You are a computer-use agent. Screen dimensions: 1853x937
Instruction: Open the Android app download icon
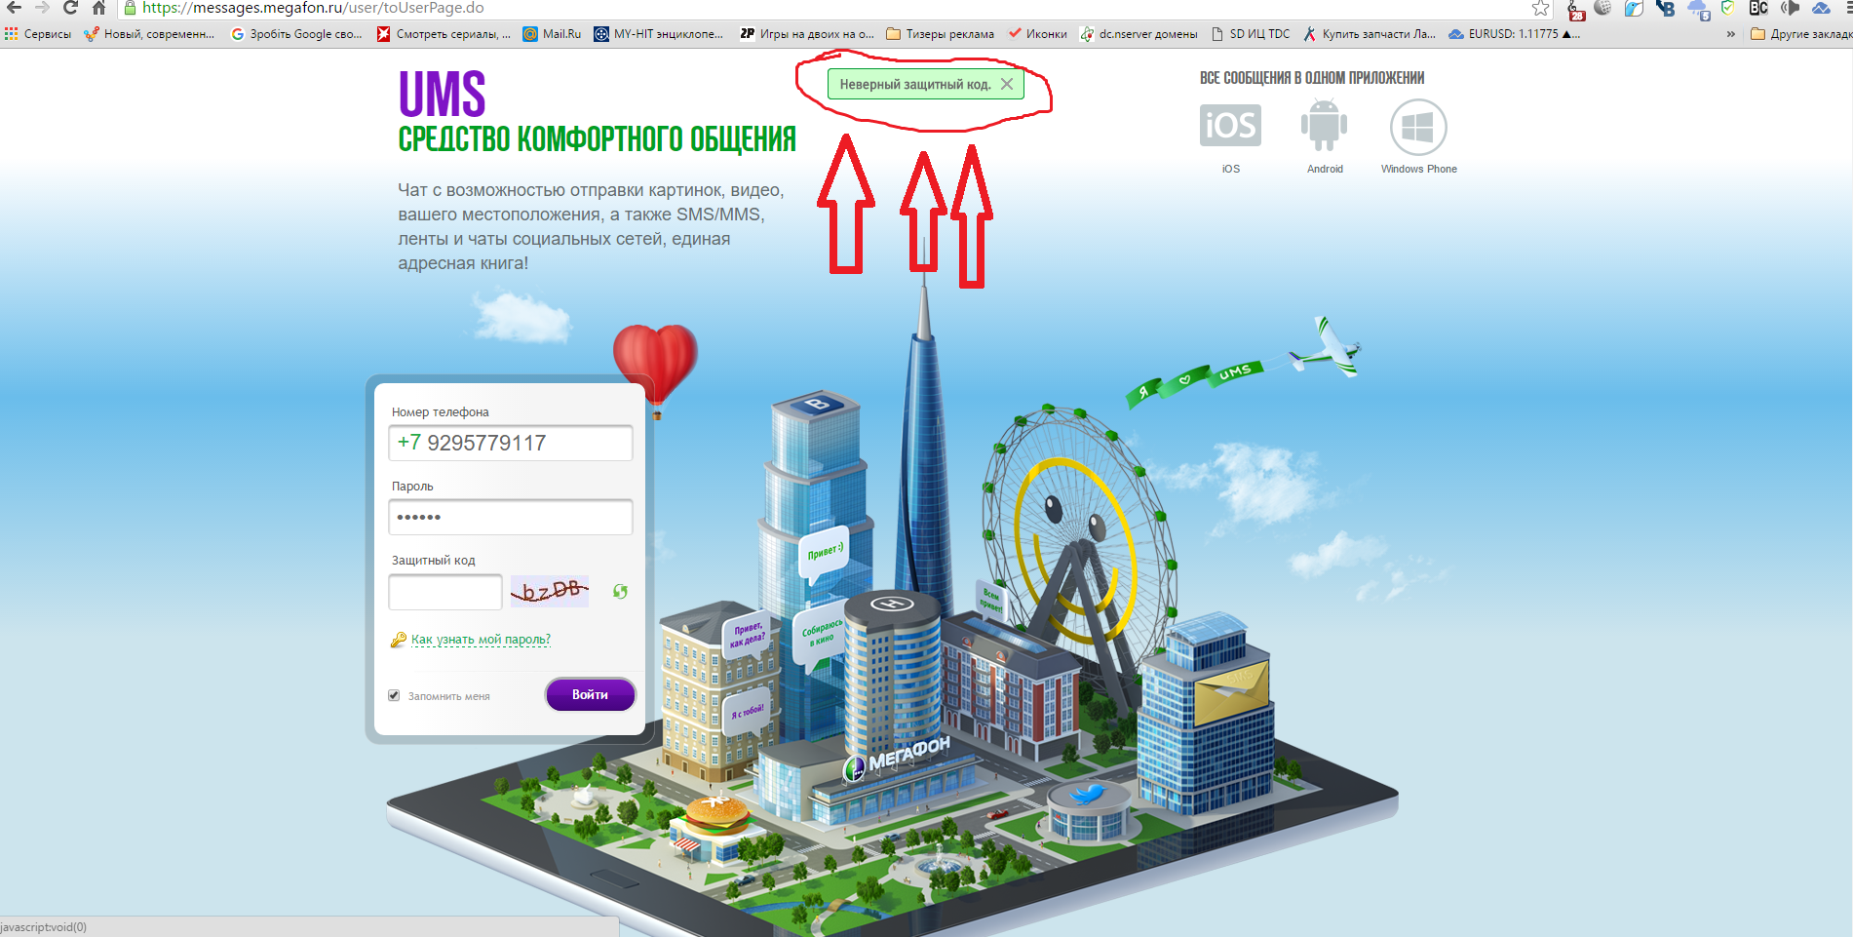(1324, 126)
